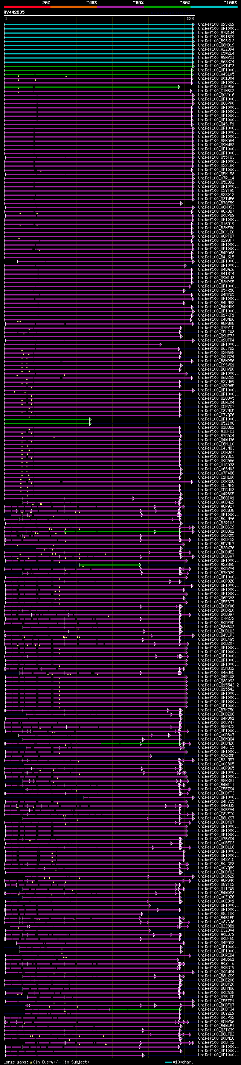The width and height of the screenshot is (241, 1065).
Task: Select label UniRef100_Q9NW82
Action: (216, 145)
